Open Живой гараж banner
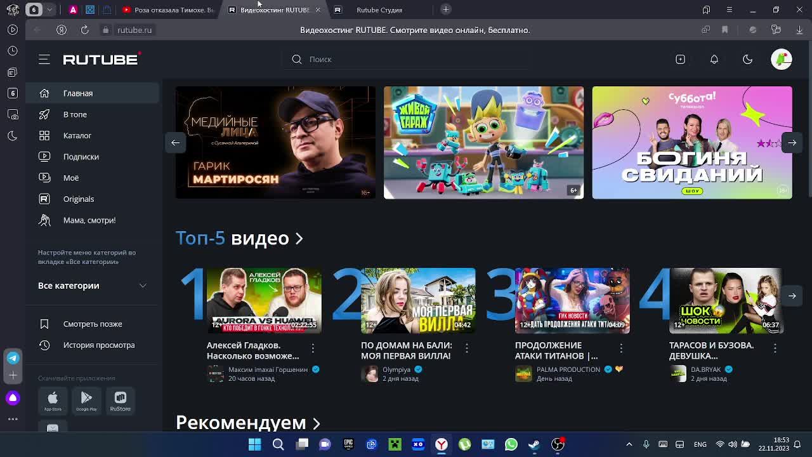Viewport: 812px width, 457px height. 483,142
